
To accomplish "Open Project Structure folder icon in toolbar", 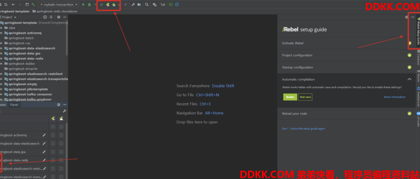I will pos(139,5).
